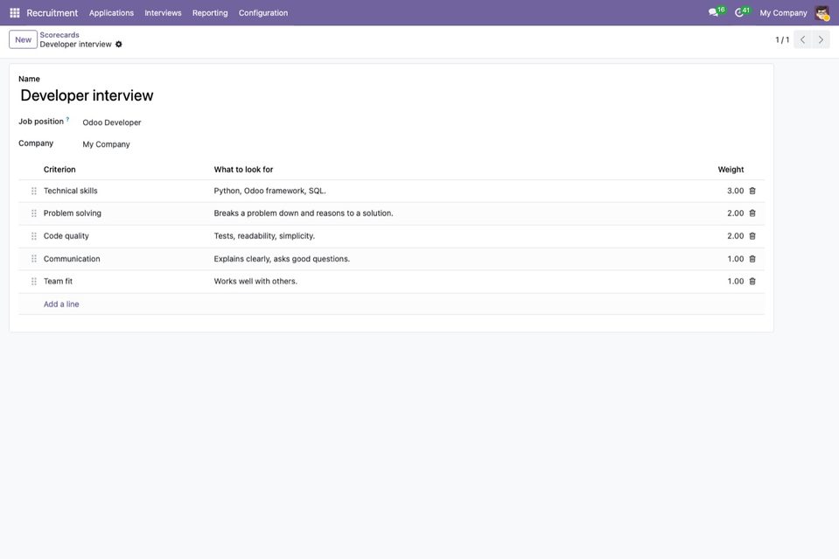Grab the drag handle of Technical skills row
The height and width of the screenshot is (559, 839).
pyautogui.click(x=34, y=191)
